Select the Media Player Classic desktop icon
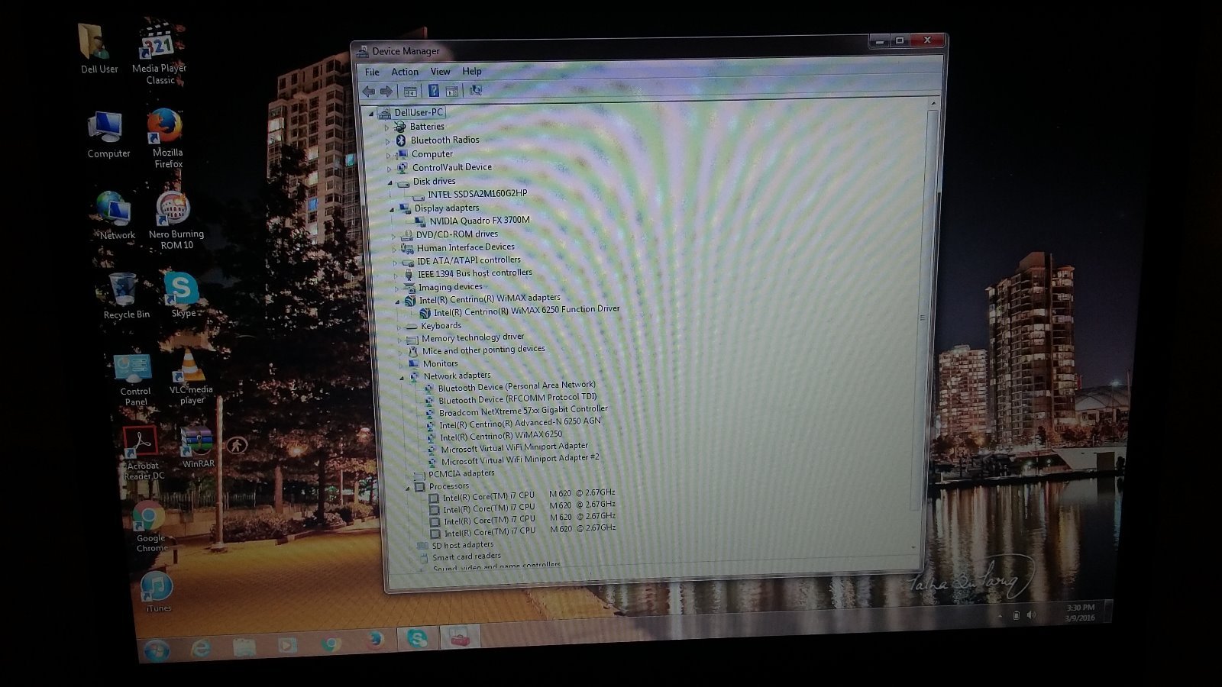Image resolution: width=1222 pixels, height=687 pixels. tap(160, 53)
